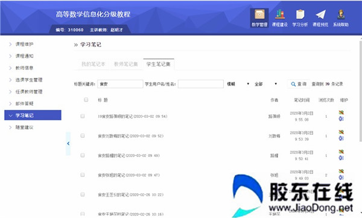Select the 学生笔记集 tab
Screen dimensions: 362x218
[x=159, y=64]
